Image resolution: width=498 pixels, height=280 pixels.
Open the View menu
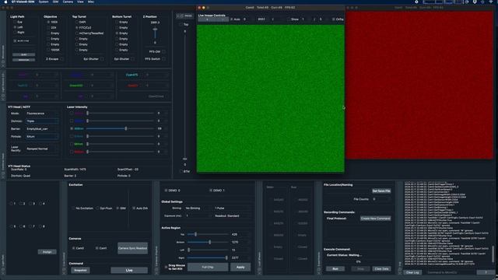tap(80, 2)
